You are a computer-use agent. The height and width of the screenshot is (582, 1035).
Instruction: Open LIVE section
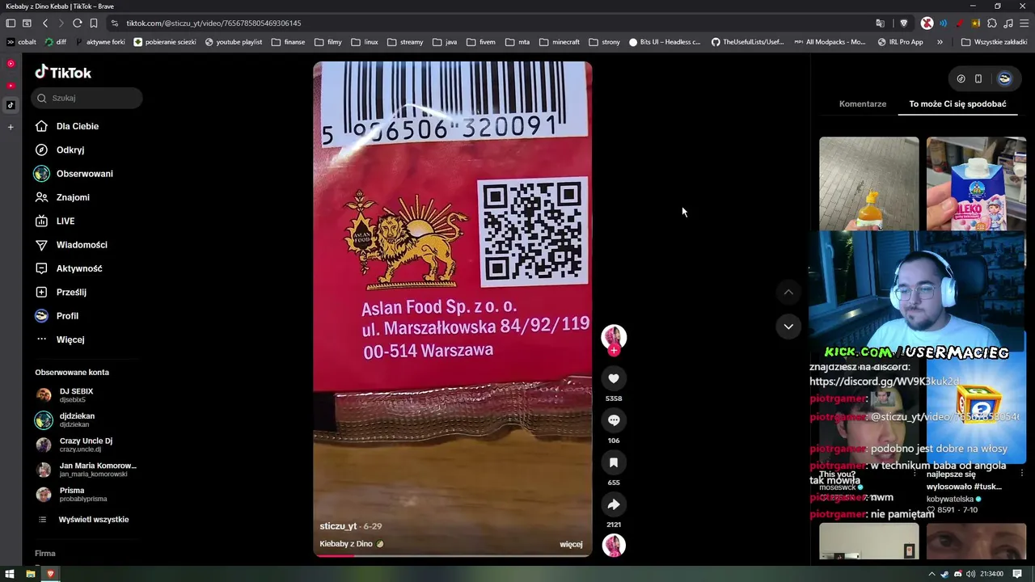[65, 221]
